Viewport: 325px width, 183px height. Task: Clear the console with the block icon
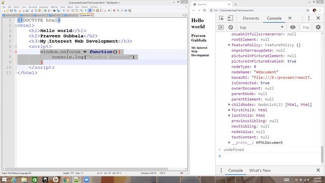click(231, 27)
